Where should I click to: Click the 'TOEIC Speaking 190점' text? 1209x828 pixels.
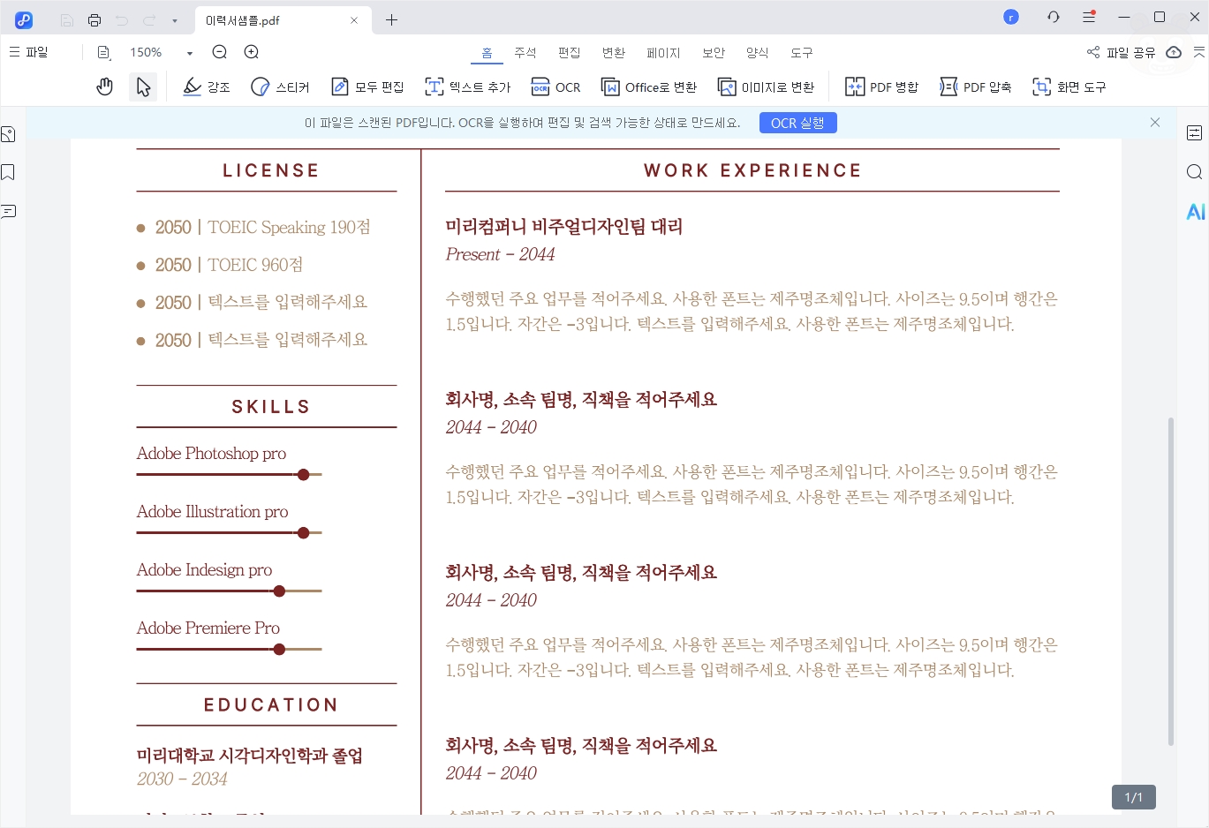coord(289,227)
